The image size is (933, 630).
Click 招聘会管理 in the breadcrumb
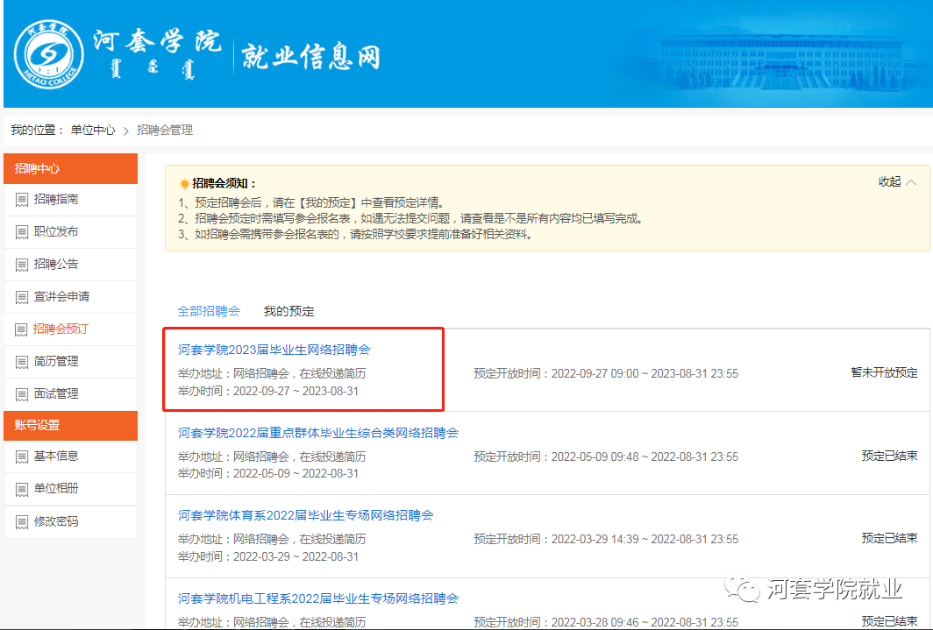tap(165, 131)
